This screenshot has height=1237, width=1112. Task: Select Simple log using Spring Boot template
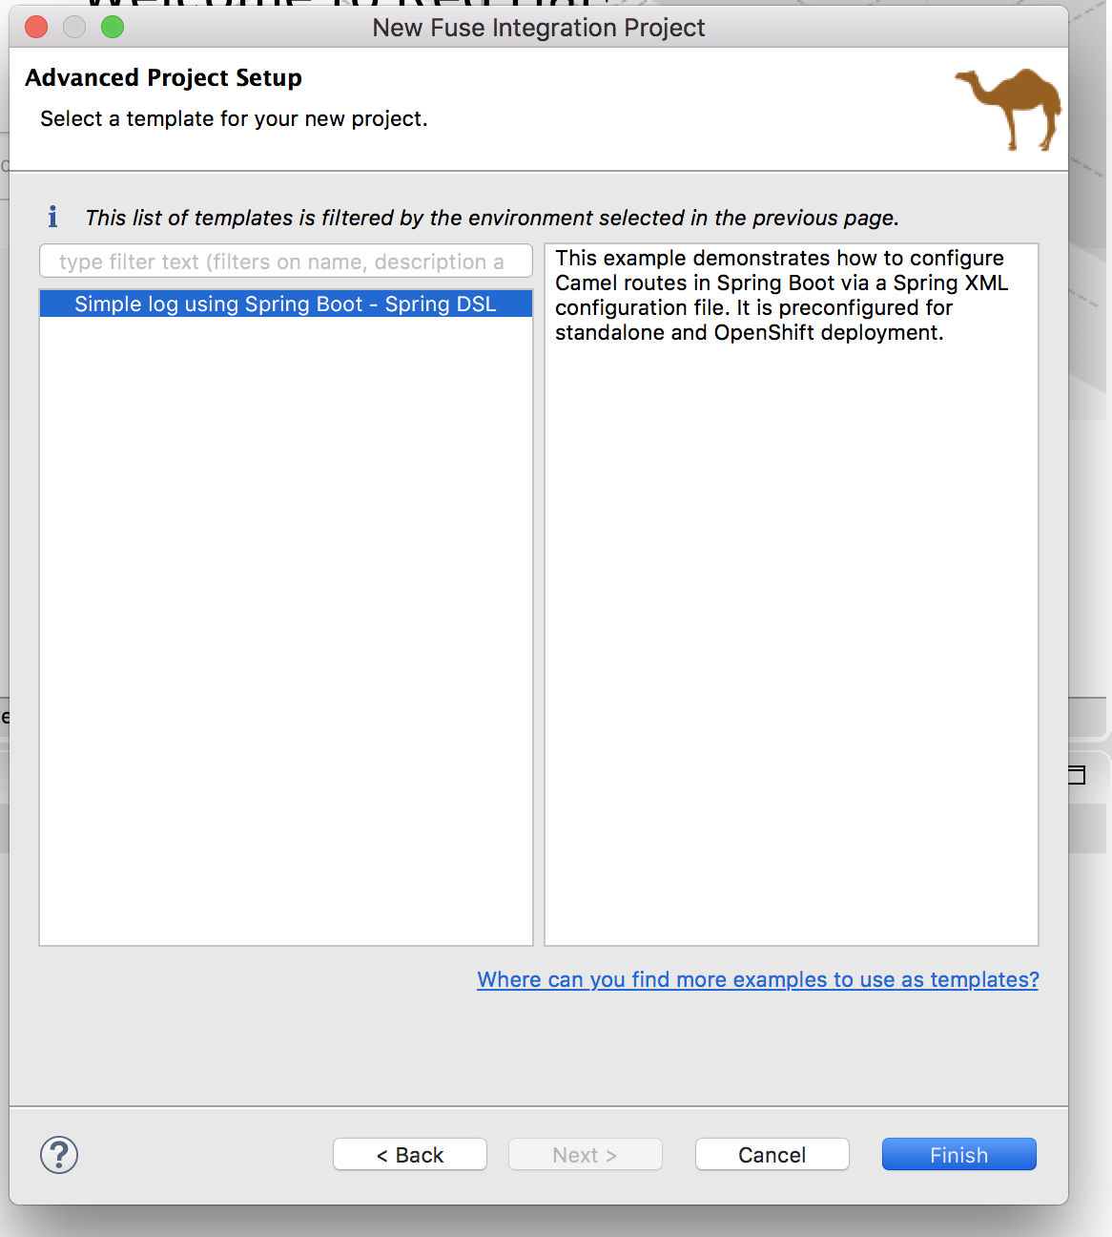pos(286,304)
